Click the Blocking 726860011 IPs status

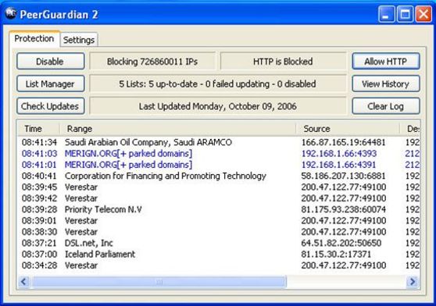[x=152, y=62]
